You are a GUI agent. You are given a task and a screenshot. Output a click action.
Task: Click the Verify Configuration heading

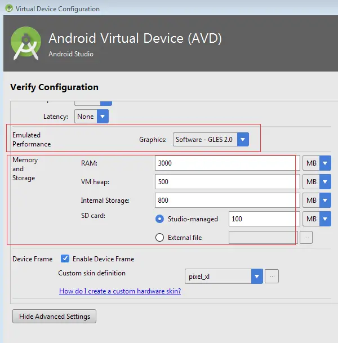(x=54, y=87)
